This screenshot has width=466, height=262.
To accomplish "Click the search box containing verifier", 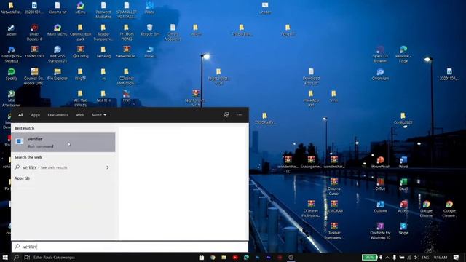I will point(130,247).
